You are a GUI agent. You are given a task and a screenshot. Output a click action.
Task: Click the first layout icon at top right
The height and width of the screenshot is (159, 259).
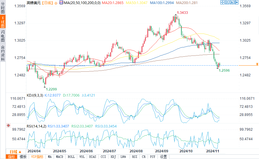click(x=222, y=2)
